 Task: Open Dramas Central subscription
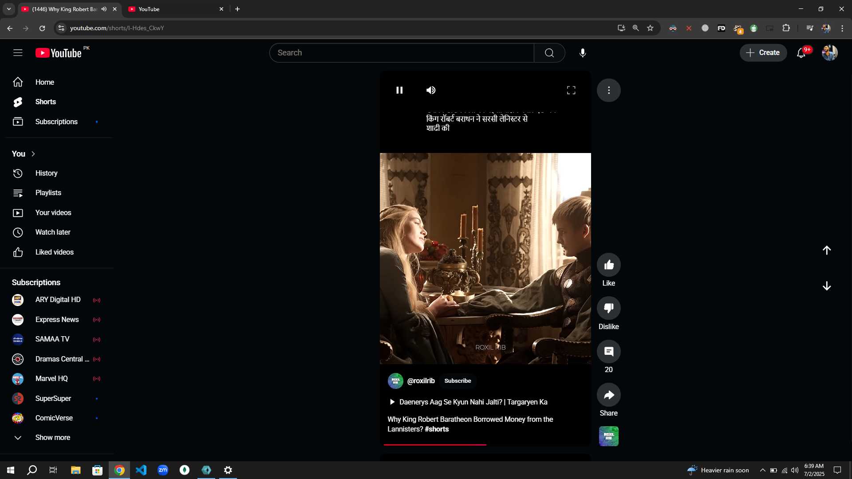(x=57, y=359)
